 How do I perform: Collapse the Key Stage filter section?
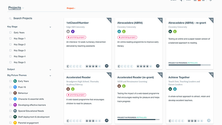tap(50, 27)
